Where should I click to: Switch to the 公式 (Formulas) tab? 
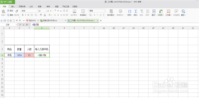click(x=31, y=7)
